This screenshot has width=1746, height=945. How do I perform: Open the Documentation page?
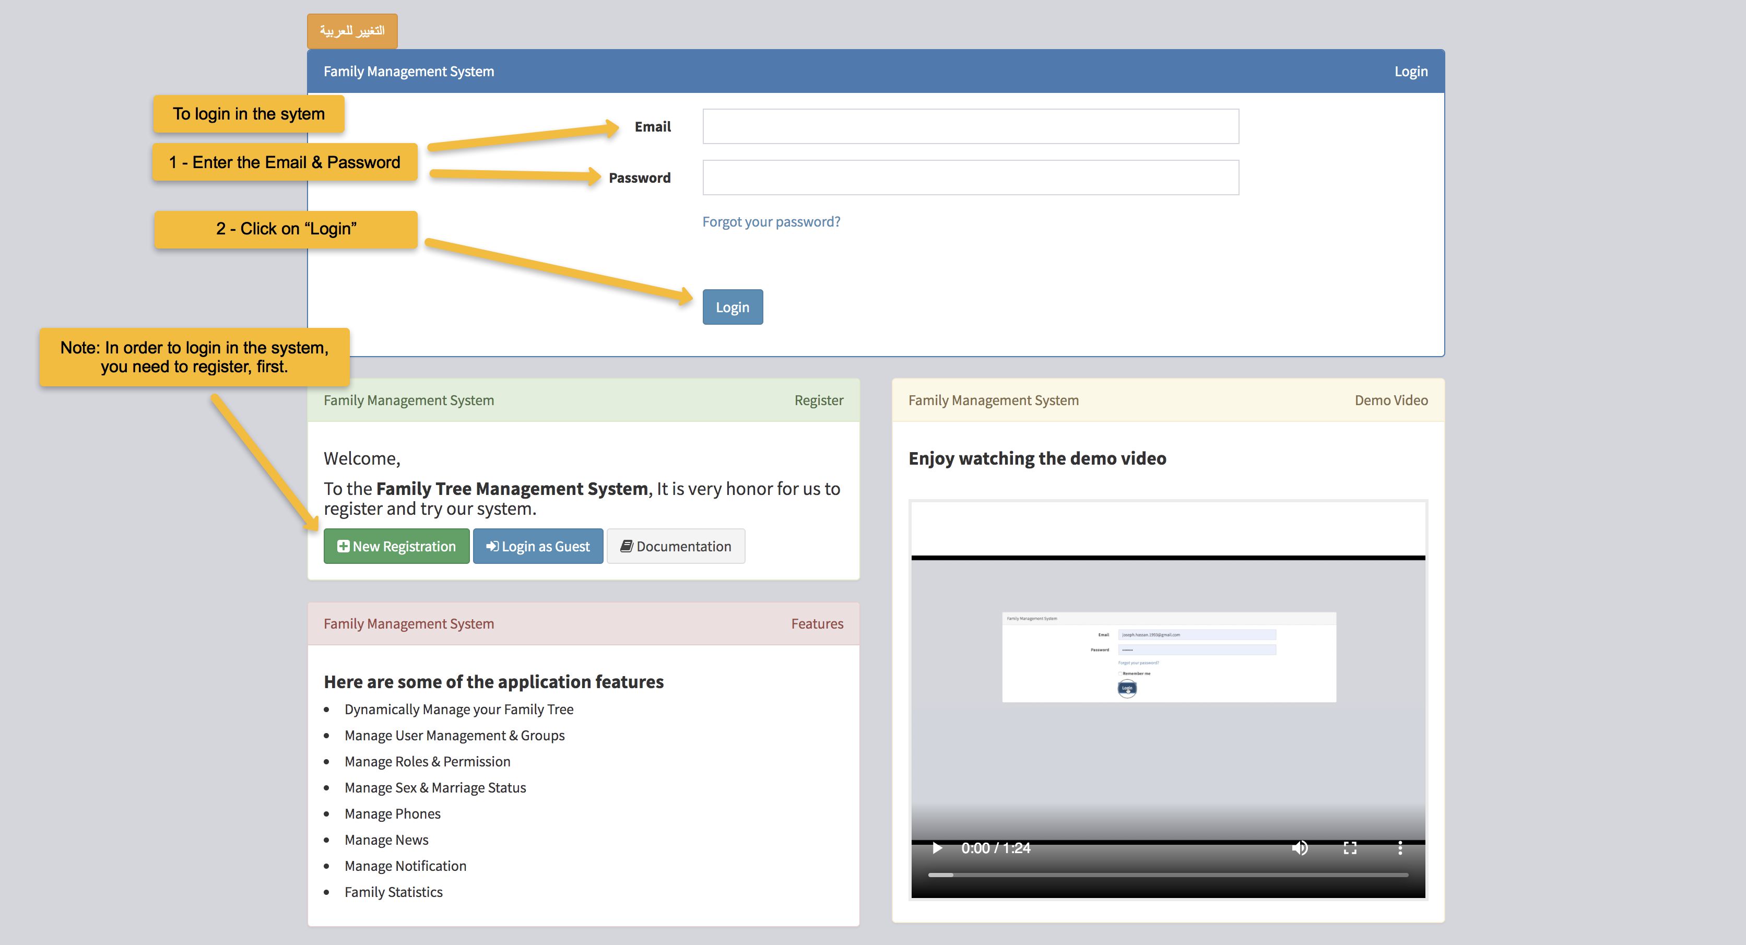pos(676,547)
